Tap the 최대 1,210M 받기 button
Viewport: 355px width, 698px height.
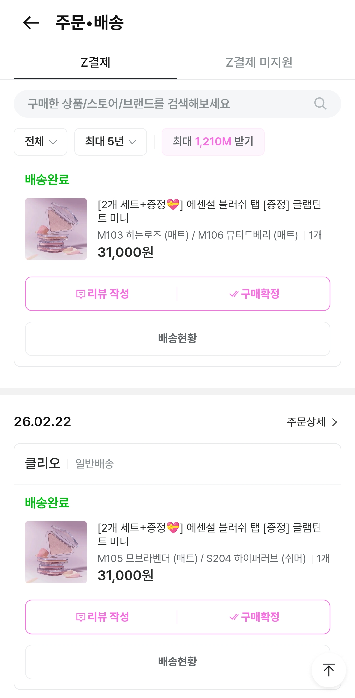point(213,142)
